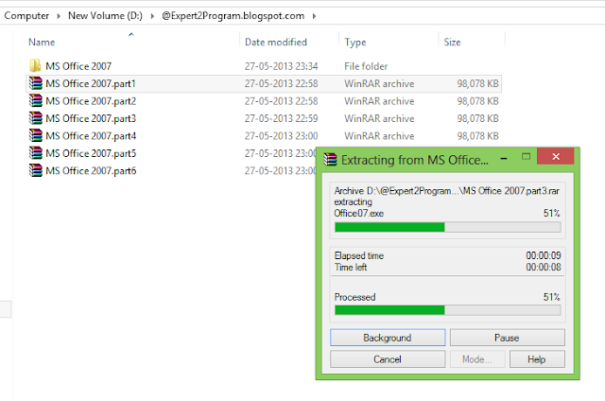Sort files by the Size column header

point(452,42)
